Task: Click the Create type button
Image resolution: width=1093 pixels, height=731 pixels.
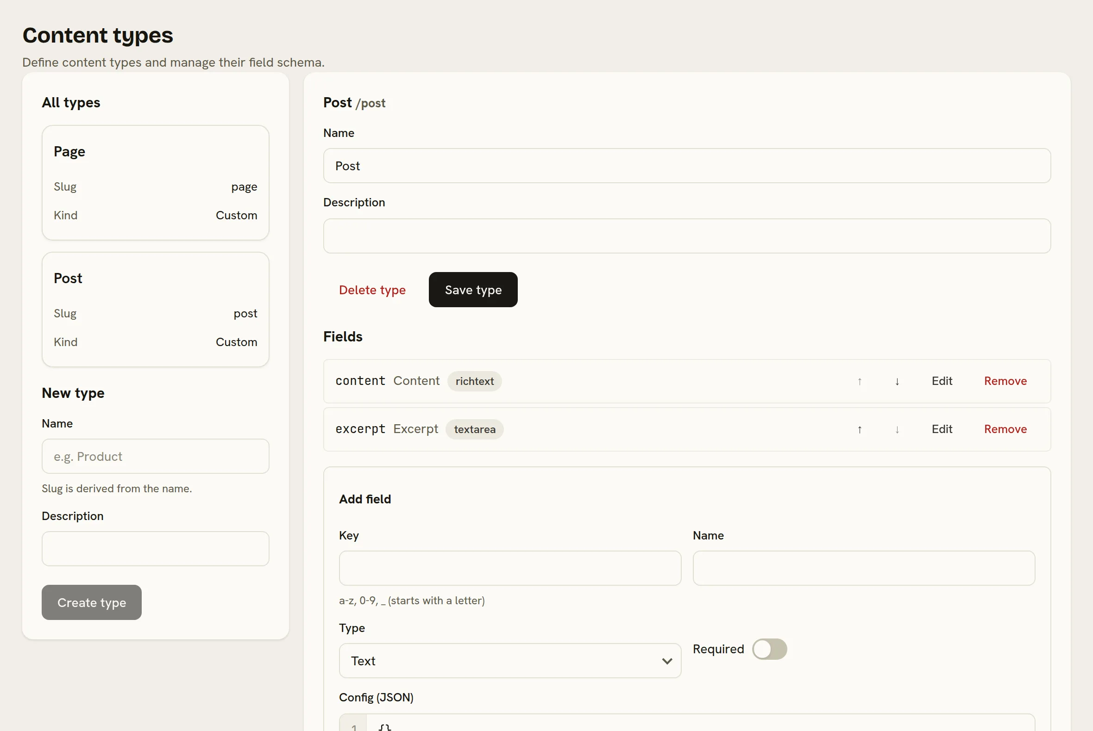Action: [x=92, y=602]
